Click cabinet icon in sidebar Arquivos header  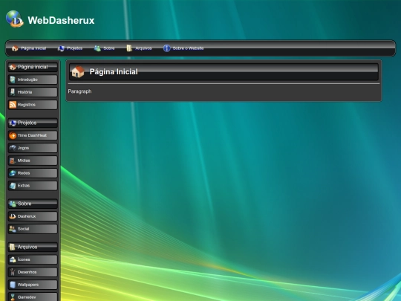point(13,247)
